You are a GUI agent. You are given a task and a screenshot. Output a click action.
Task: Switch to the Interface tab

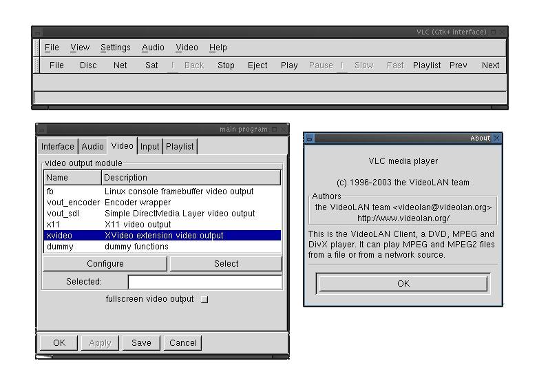pyautogui.click(x=58, y=147)
